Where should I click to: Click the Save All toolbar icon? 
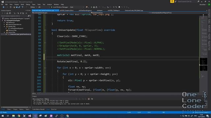(x=19, y=7)
